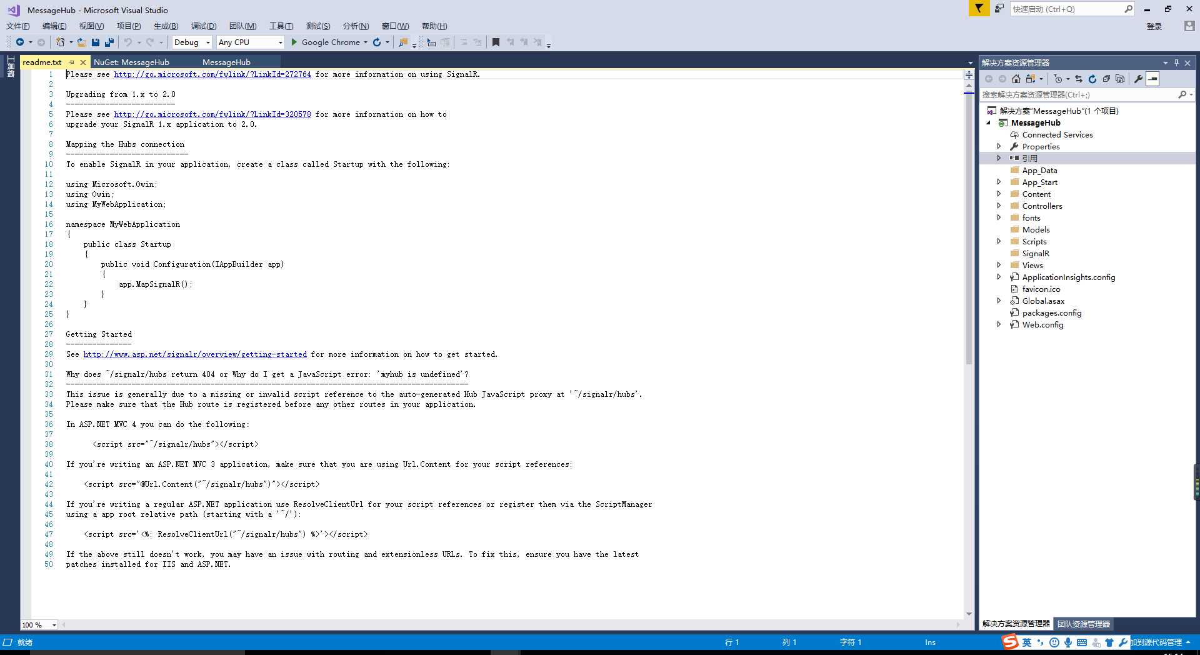Start debugging with the green play icon
The image size is (1200, 655).
coord(294,42)
